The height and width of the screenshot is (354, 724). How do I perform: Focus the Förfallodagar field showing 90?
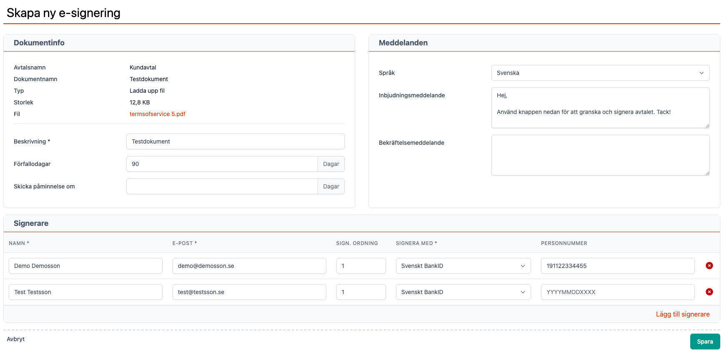click(222, 164)
